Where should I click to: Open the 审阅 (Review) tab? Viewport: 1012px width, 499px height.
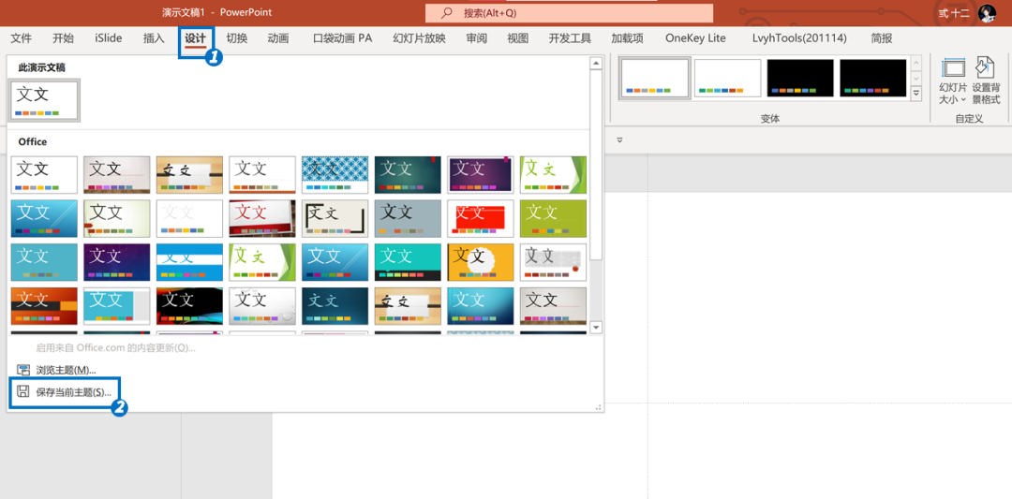click(x=476, y=38)
